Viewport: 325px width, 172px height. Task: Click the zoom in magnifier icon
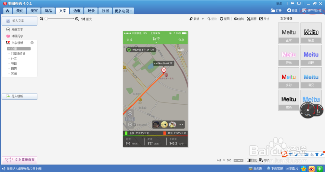(x=77, y=19)
